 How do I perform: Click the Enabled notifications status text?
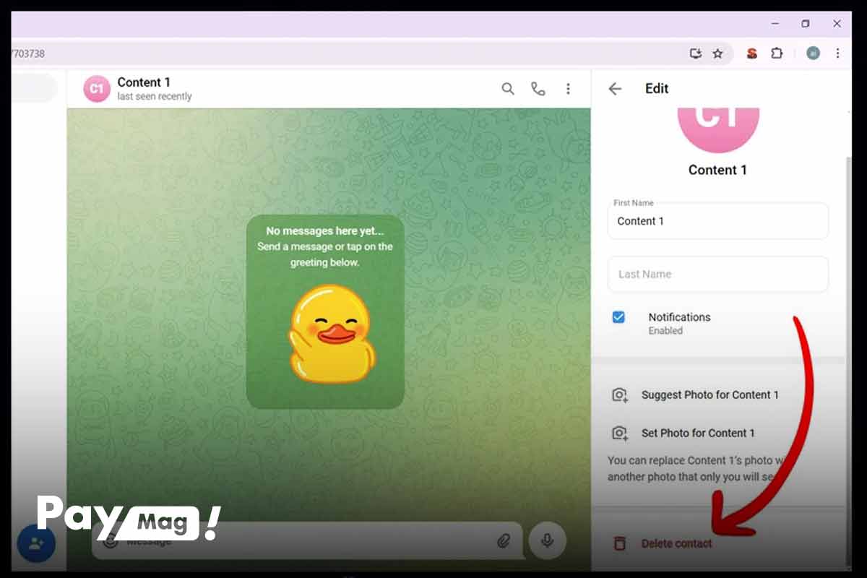(665, 331)
